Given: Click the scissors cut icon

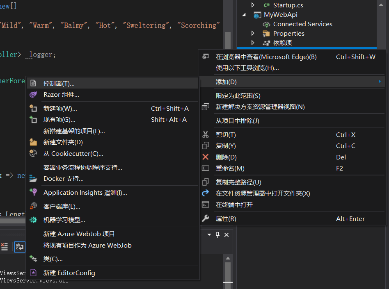Looking at the screenshot, I should (x=206, y=134).
